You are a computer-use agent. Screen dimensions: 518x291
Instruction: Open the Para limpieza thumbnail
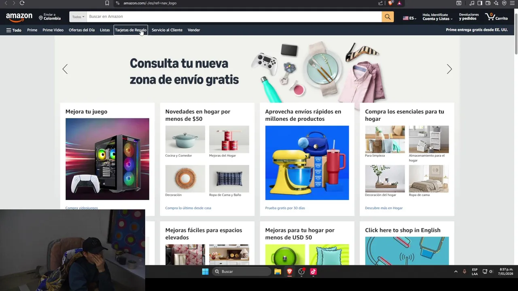(385, 139)
